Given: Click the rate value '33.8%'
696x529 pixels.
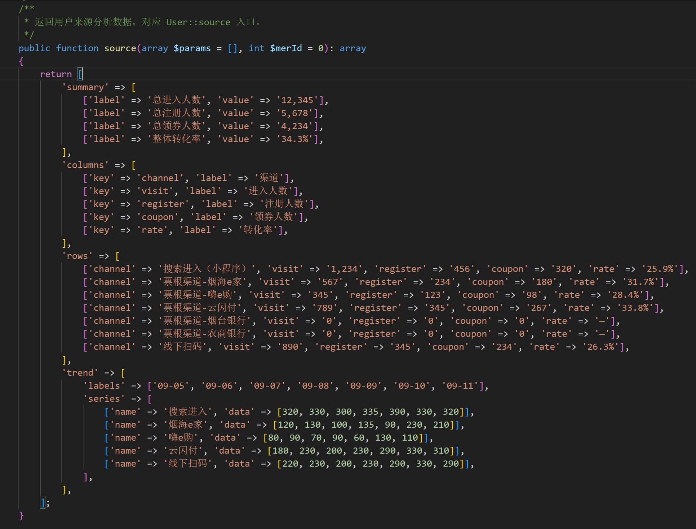Looking at the screenshot, I should click(x=635, y=308).
